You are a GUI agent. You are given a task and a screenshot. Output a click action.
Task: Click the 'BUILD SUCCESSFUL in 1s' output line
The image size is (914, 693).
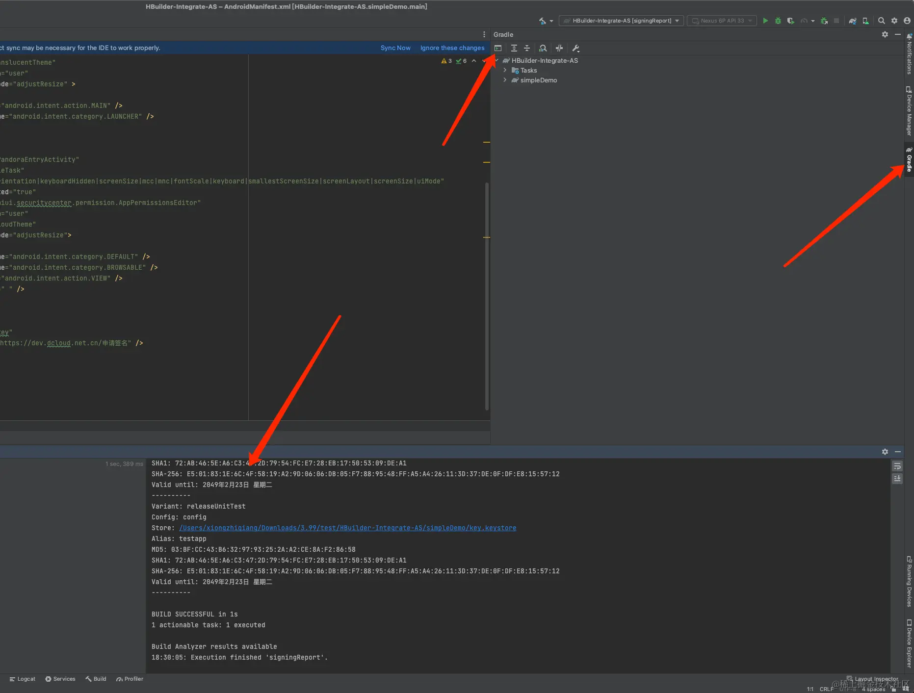(195, 614)
